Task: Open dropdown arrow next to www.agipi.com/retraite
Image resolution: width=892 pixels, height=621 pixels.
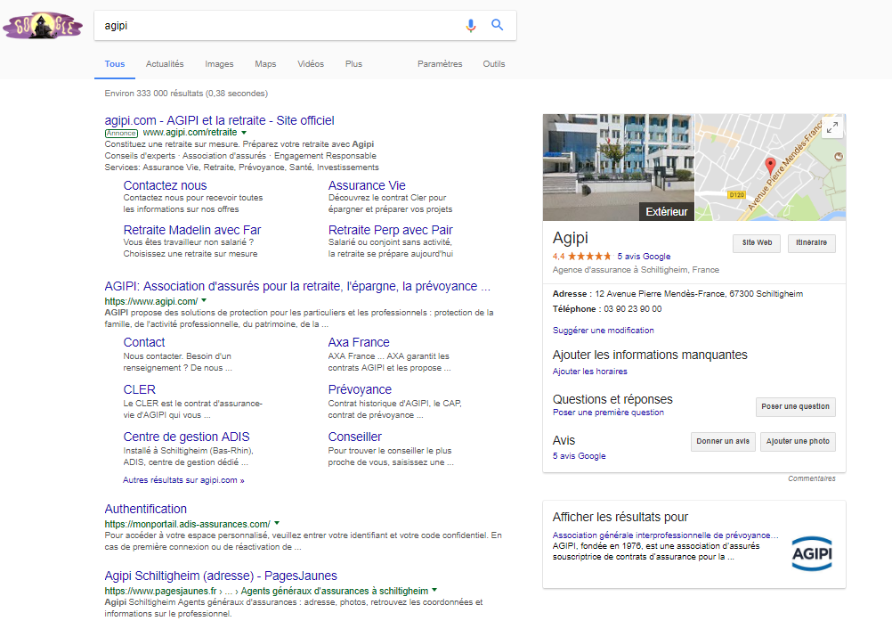Action: [x=244, y=133]
